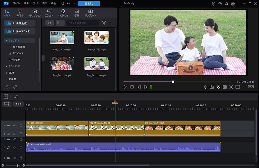Image resolution: width=259 pixels, height=168 pixels.
Task: Click the AI 画像生成 button
Action: pyautogui.click(x=19, y=23)
